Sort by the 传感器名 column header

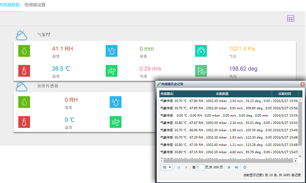click(x=167, y=94)
